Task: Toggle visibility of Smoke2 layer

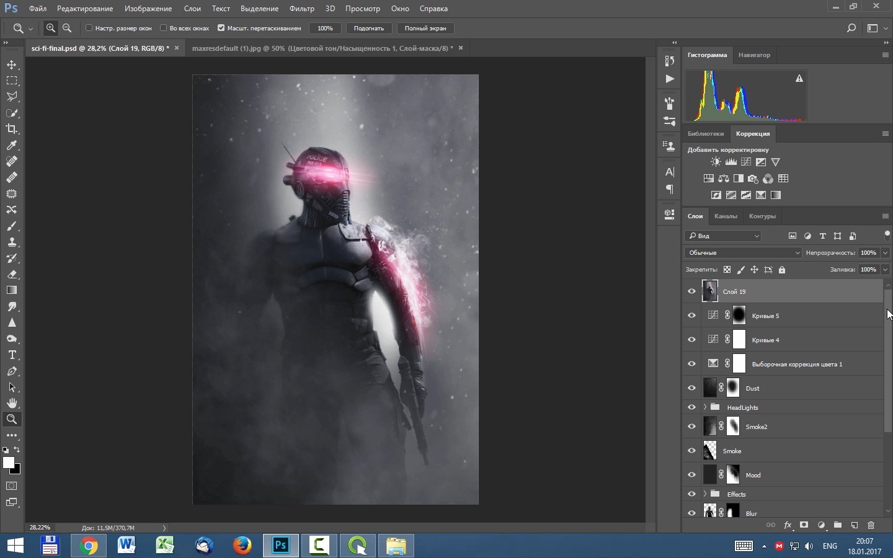Action: click(692, 427)
